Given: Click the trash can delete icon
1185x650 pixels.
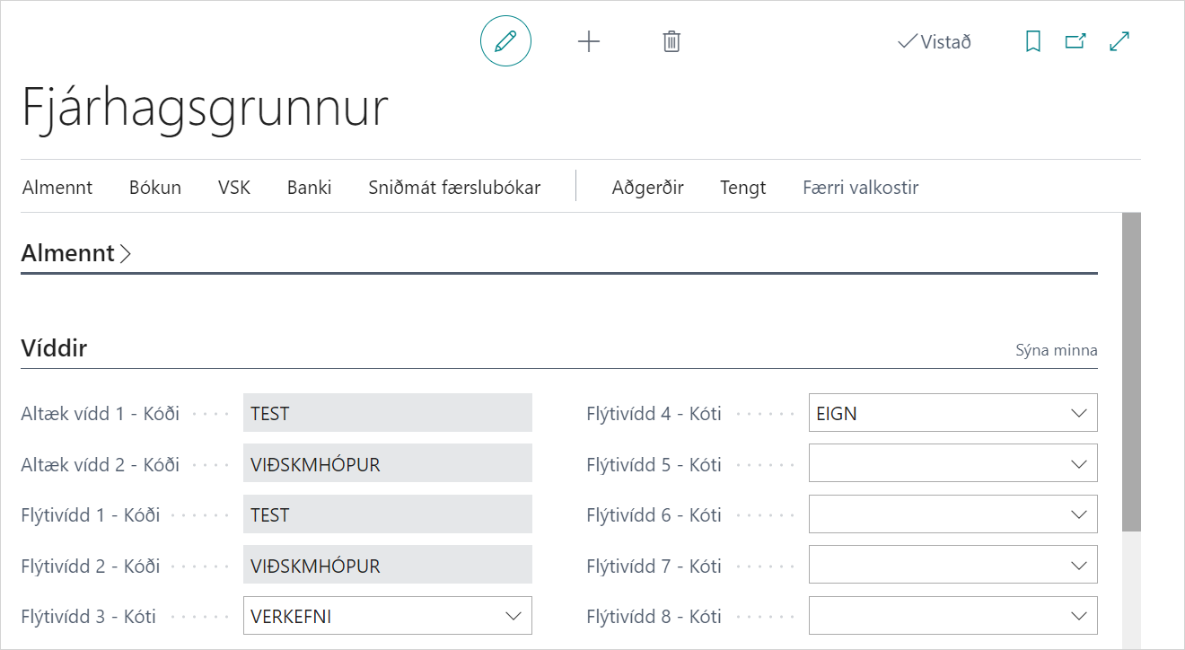Looking at the screenshot, I should pyautogui.click(x=671, y=41).
